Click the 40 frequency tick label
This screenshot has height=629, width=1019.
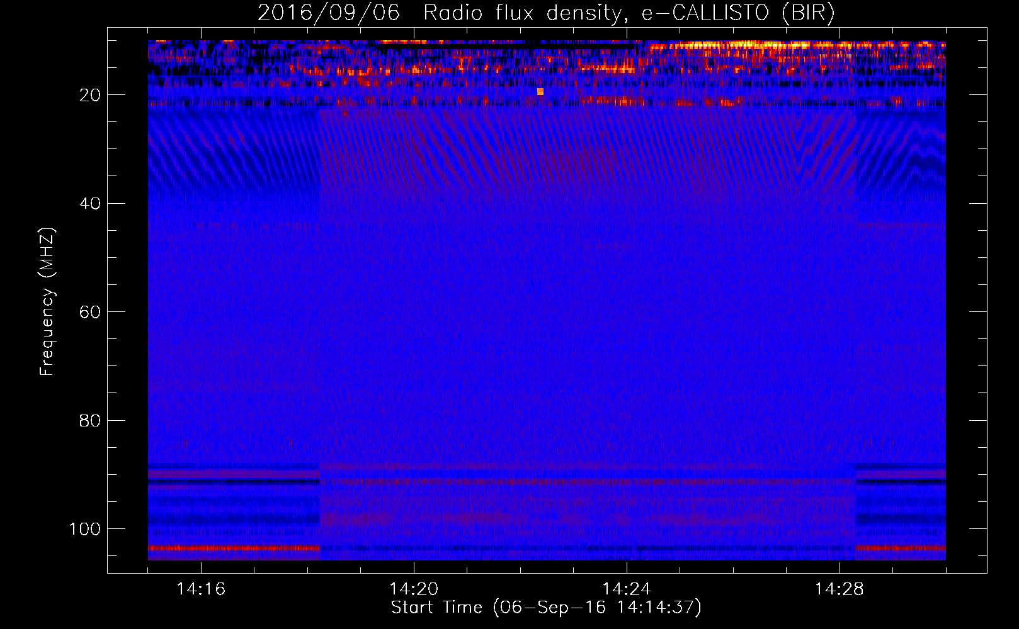tap(90, 204)
